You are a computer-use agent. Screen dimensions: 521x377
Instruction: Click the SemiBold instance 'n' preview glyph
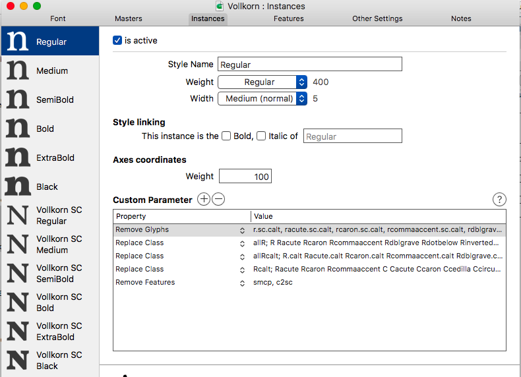17,99
